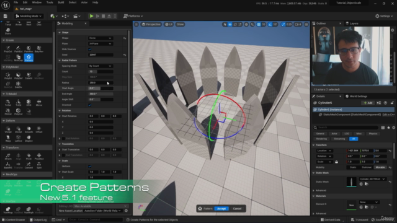Select the Displce tool
This screenshot has height=223, width=397.
(29, 139)
